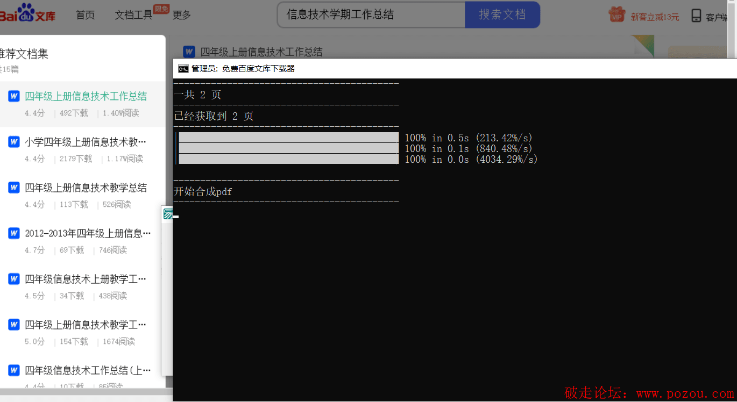Click the 开始合成pdf console line
737x402 pixels.
click(x=203, y=192)
